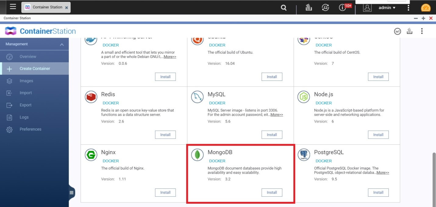Click the PostgreSQL app title
Image resolution: width=436 pixels, height=207 pixels.
329,152
